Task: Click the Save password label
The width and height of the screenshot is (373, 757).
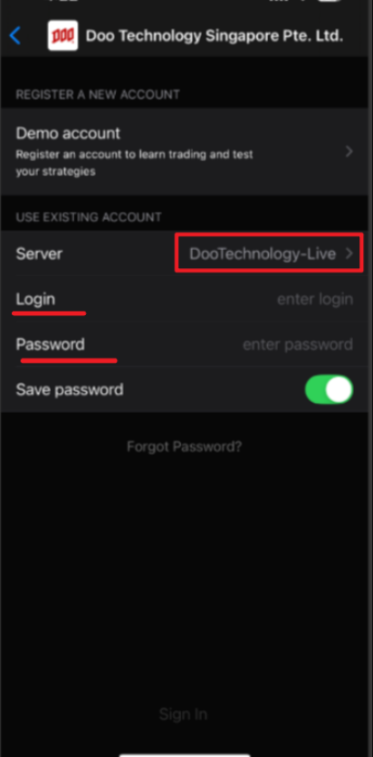Action: coord(70,389)
